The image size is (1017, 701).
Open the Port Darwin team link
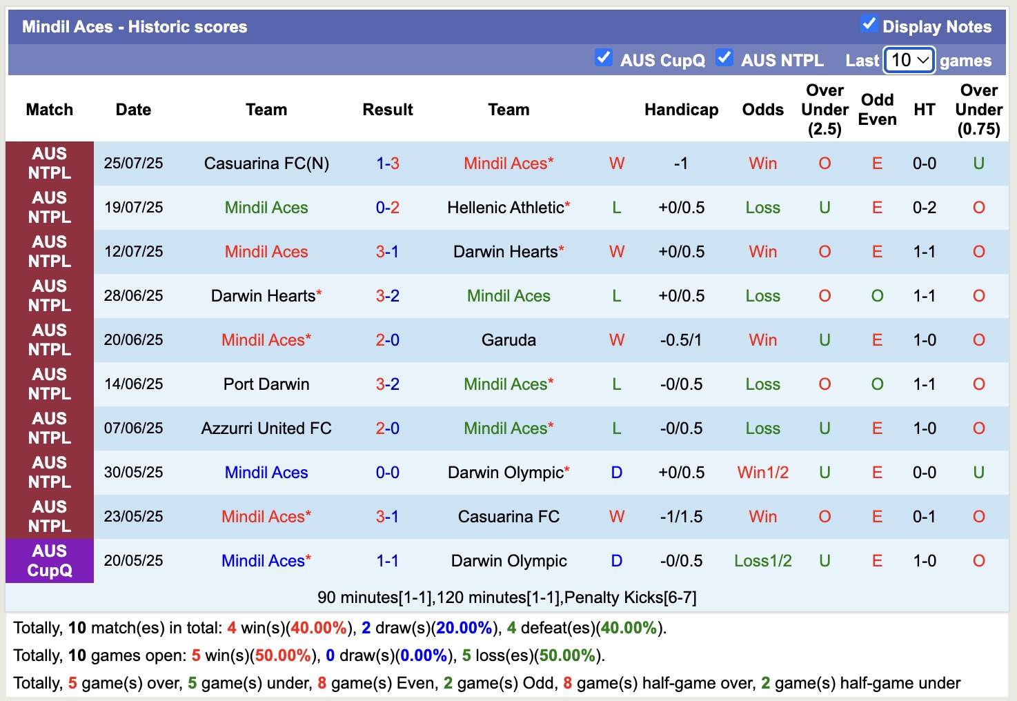pos(266,384)
